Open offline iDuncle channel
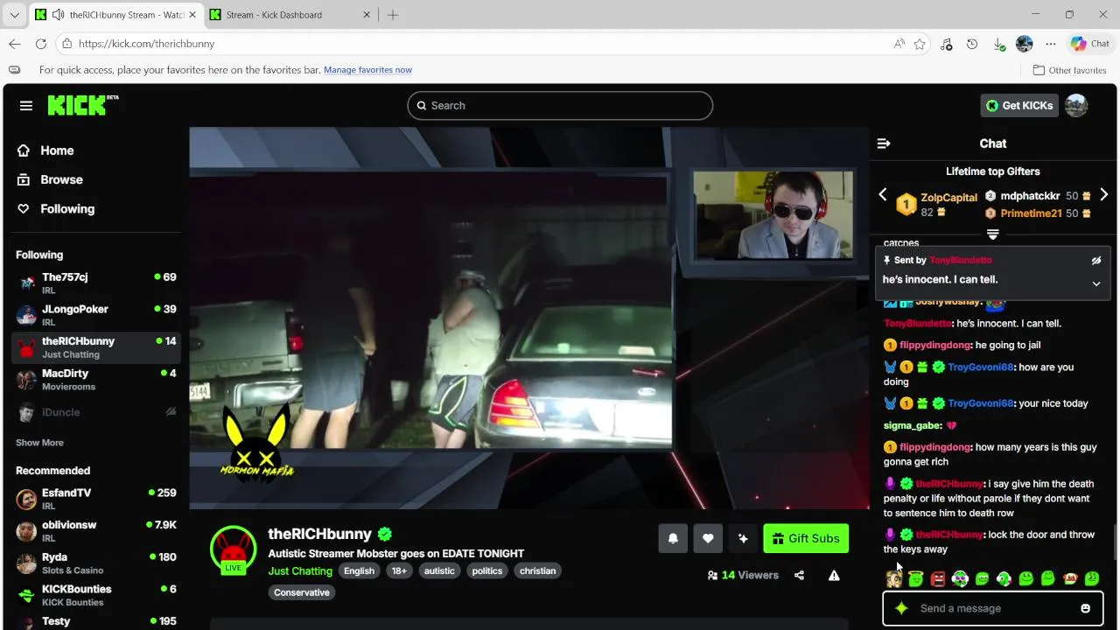Image resolution: width=1120 pixels, height=630 pixels. click(96, 412)
